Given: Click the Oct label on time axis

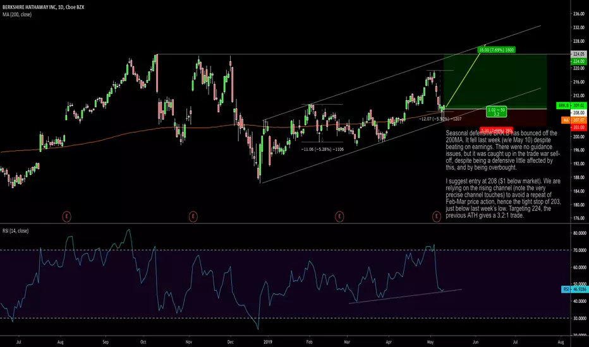Looking at the screenshot, I should click(x=143, y=342).
